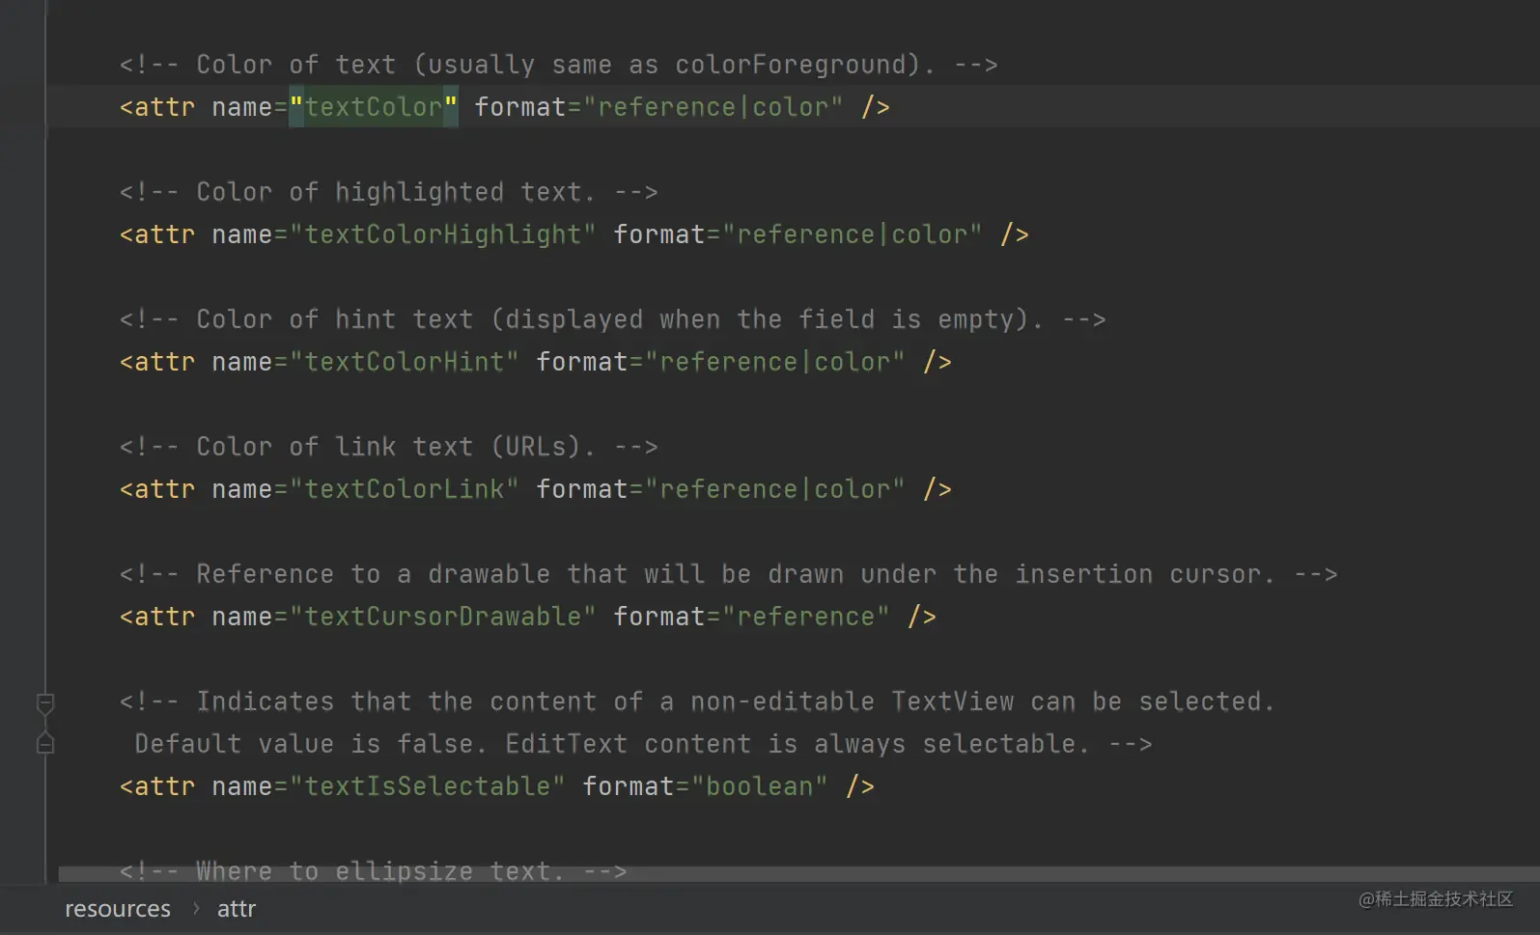Click the highlighted "textColor" attribute value

(x=374, y=107)
